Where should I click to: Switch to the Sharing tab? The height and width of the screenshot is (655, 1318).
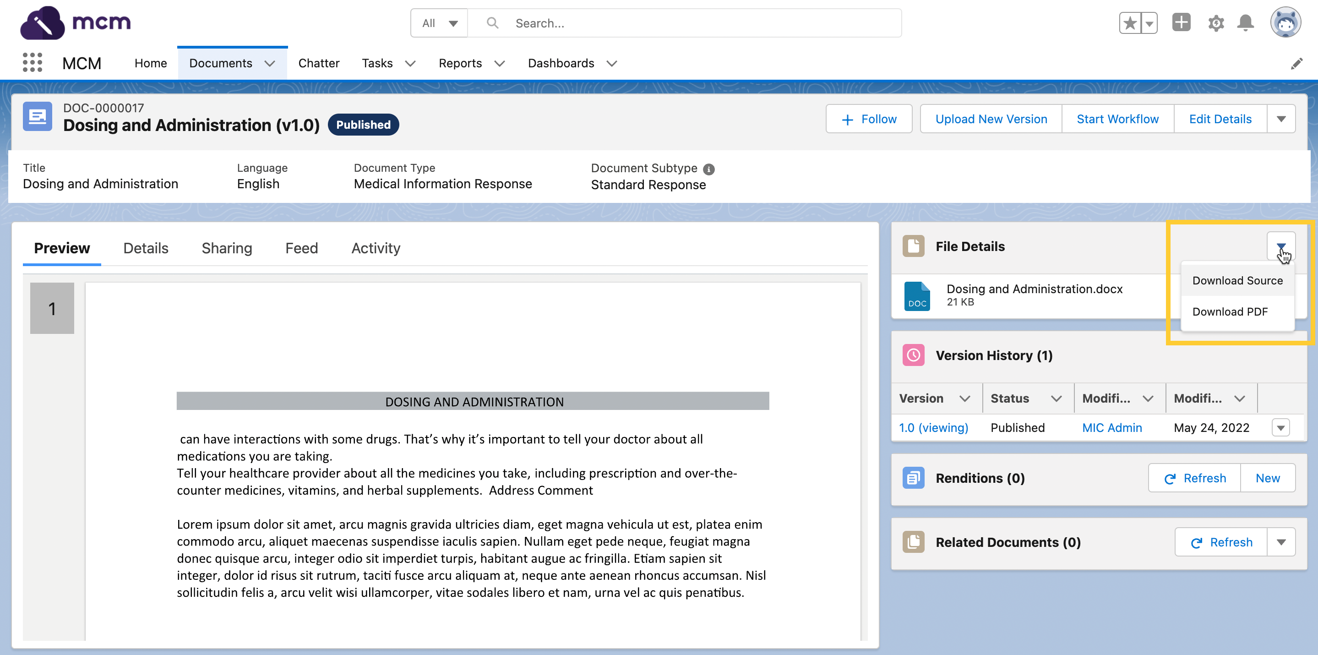click(227, 248)
